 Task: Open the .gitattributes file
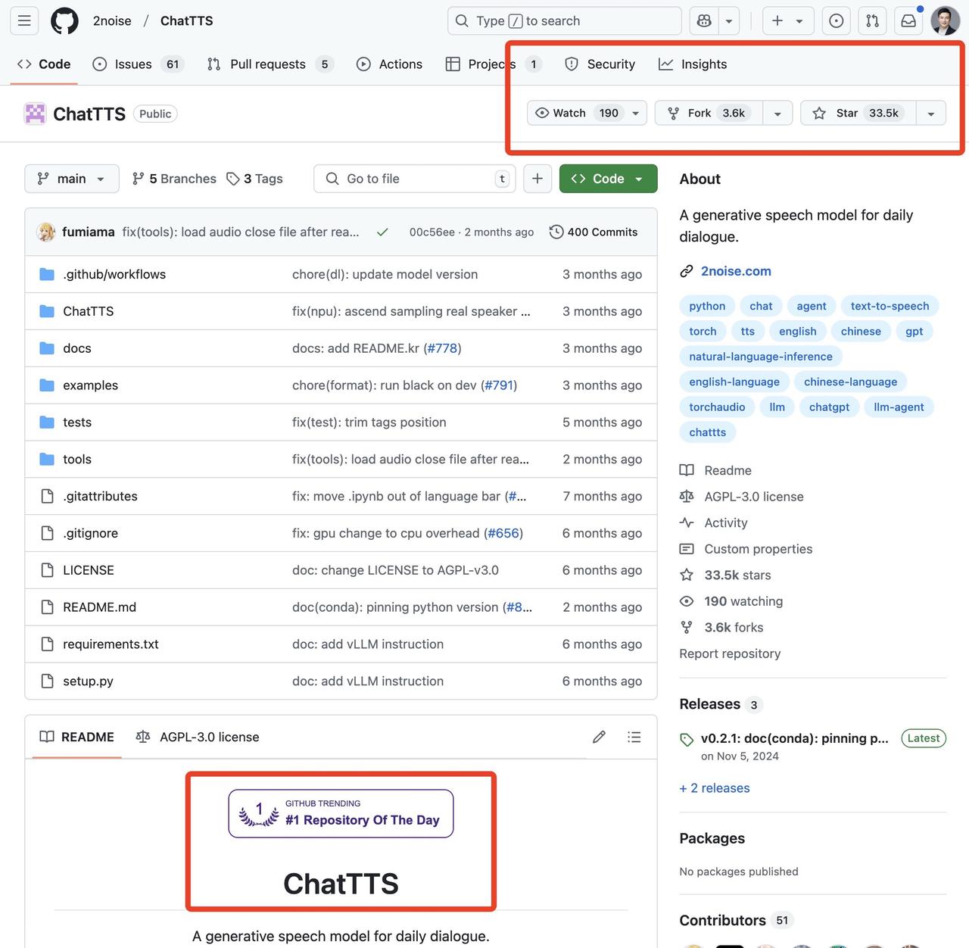pos(100,496)
